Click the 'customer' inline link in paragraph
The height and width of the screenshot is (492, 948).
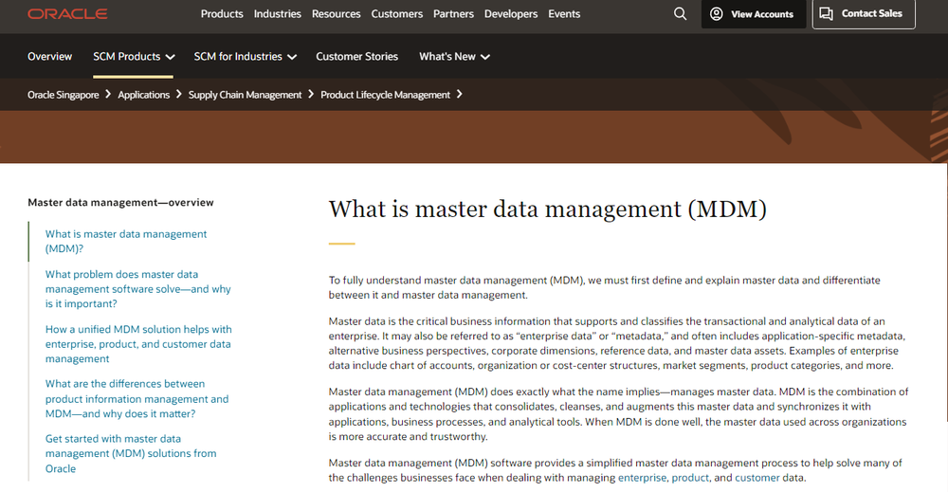(757, 478)
